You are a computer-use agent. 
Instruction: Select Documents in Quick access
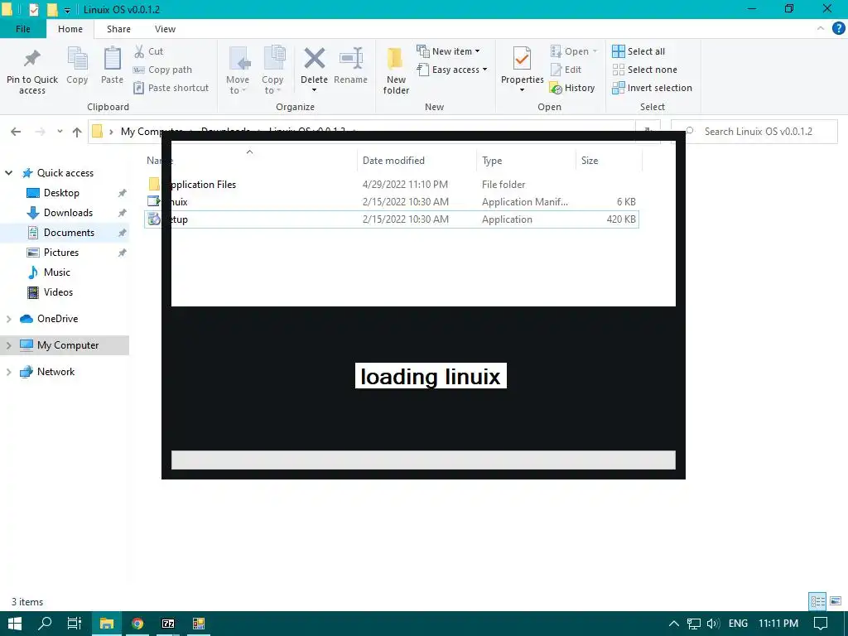tap(69, 233)
